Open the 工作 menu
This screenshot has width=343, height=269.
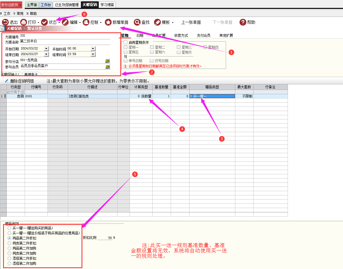click(5, 13)
